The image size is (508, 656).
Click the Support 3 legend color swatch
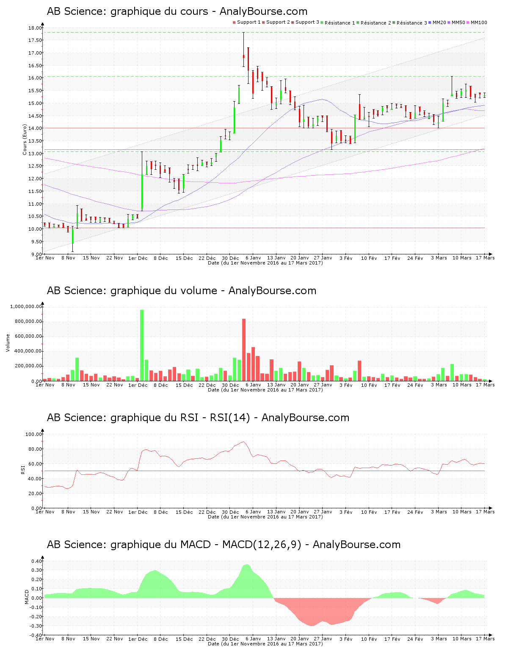tap(293, 22)
